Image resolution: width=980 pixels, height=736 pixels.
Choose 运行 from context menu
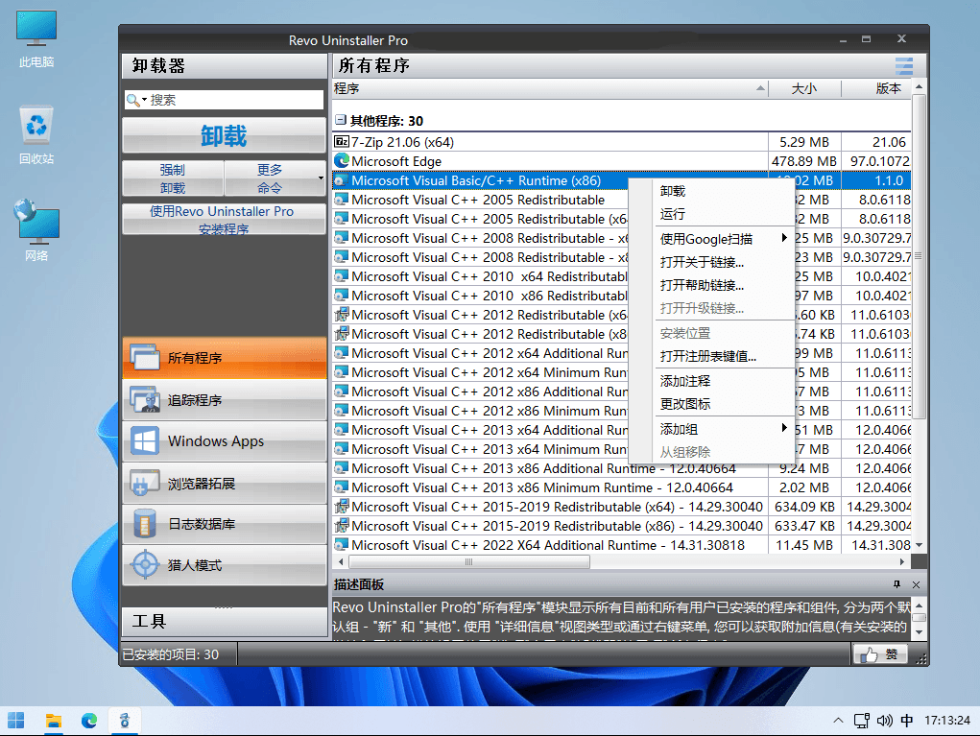pos(723,214)
